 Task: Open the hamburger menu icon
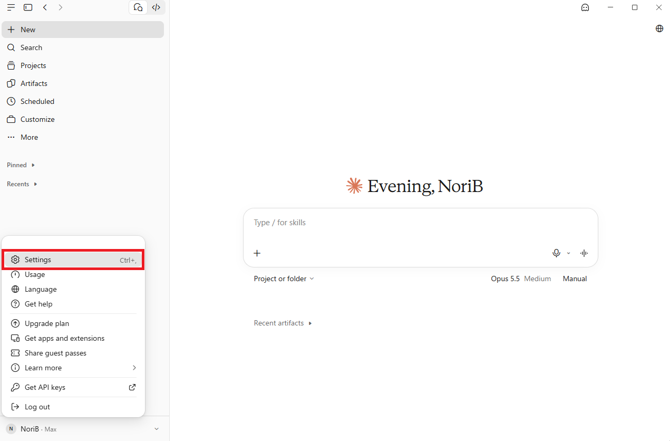11,7
